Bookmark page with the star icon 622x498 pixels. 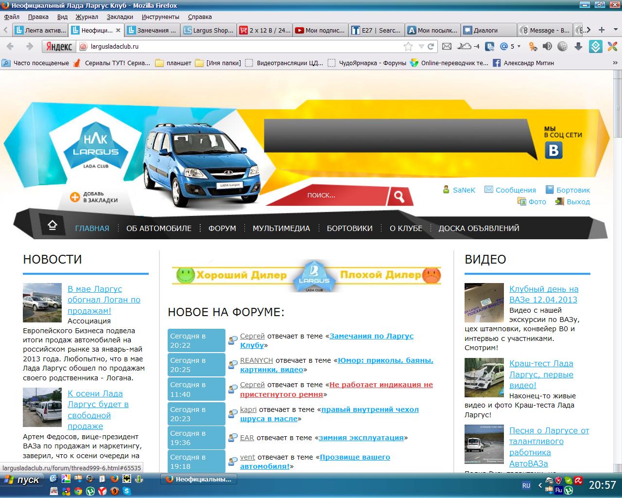[408, 47]
